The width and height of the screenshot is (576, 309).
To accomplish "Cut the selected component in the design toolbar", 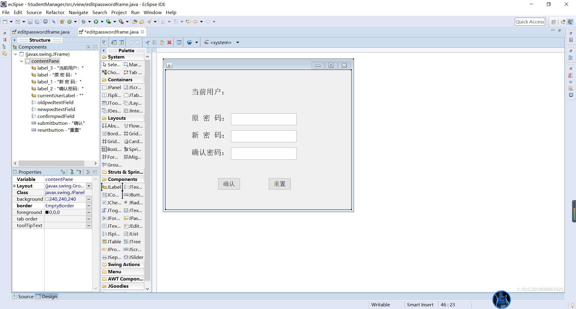I will (x=147, y=42).
